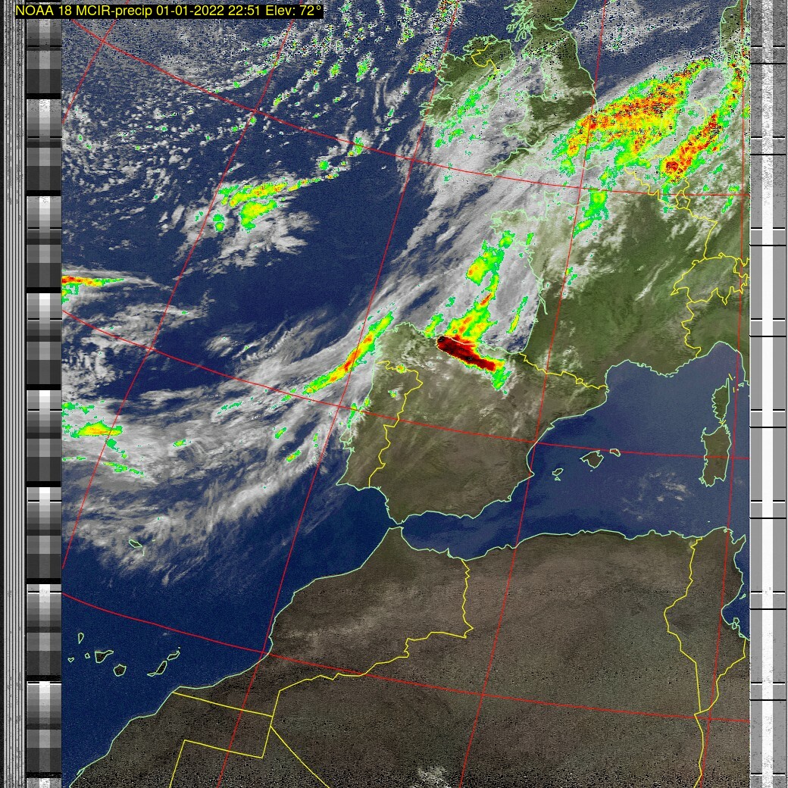Viewport: 788px width, 788px height.
Task: Click the Madeira island outline in the Atlantic
Action: click(136, 544)
